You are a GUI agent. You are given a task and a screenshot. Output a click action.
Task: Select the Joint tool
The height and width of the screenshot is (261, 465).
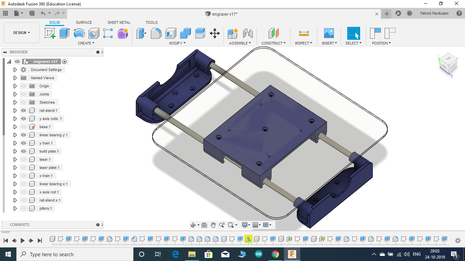[x=247, y=33]
